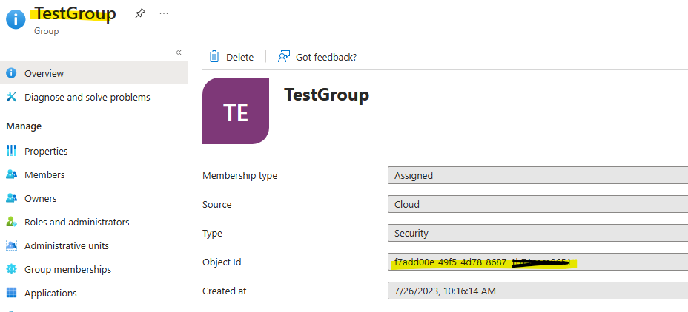Click the Delete trash can icon
This screenshot has width=688, height=312.
(214, 56)
